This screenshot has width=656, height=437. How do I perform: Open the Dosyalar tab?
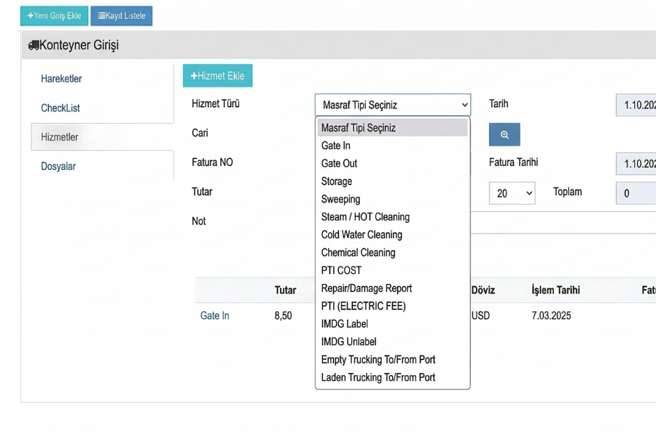coord(58,166)
